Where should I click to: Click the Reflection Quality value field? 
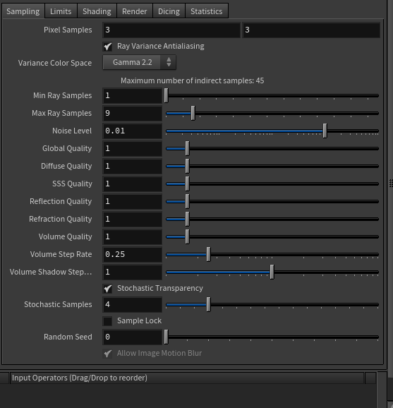click(133, 201)
